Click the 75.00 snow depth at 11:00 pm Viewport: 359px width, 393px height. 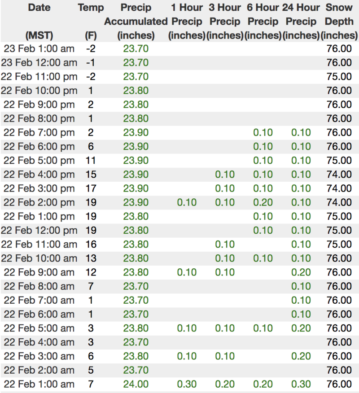(x=339, y=76)
